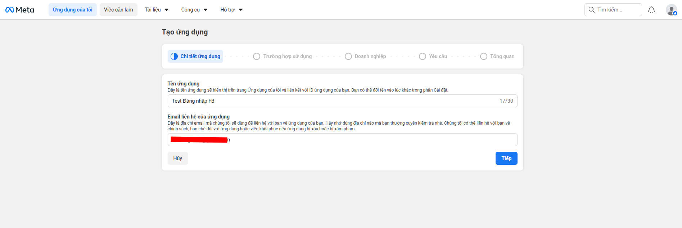Expand the Công cụ dropdown
Image resolution: width=682 pixels, height=228 pixels.
pos(194,10)
